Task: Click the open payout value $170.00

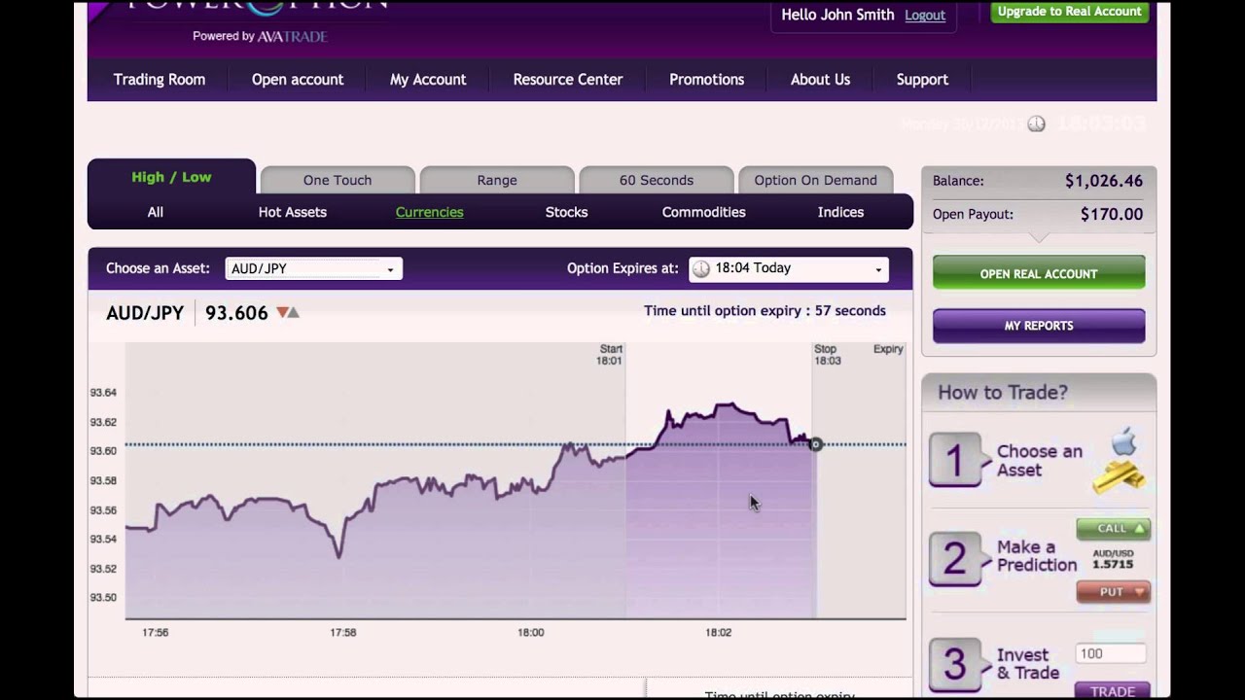Action: coord(1112,214)
